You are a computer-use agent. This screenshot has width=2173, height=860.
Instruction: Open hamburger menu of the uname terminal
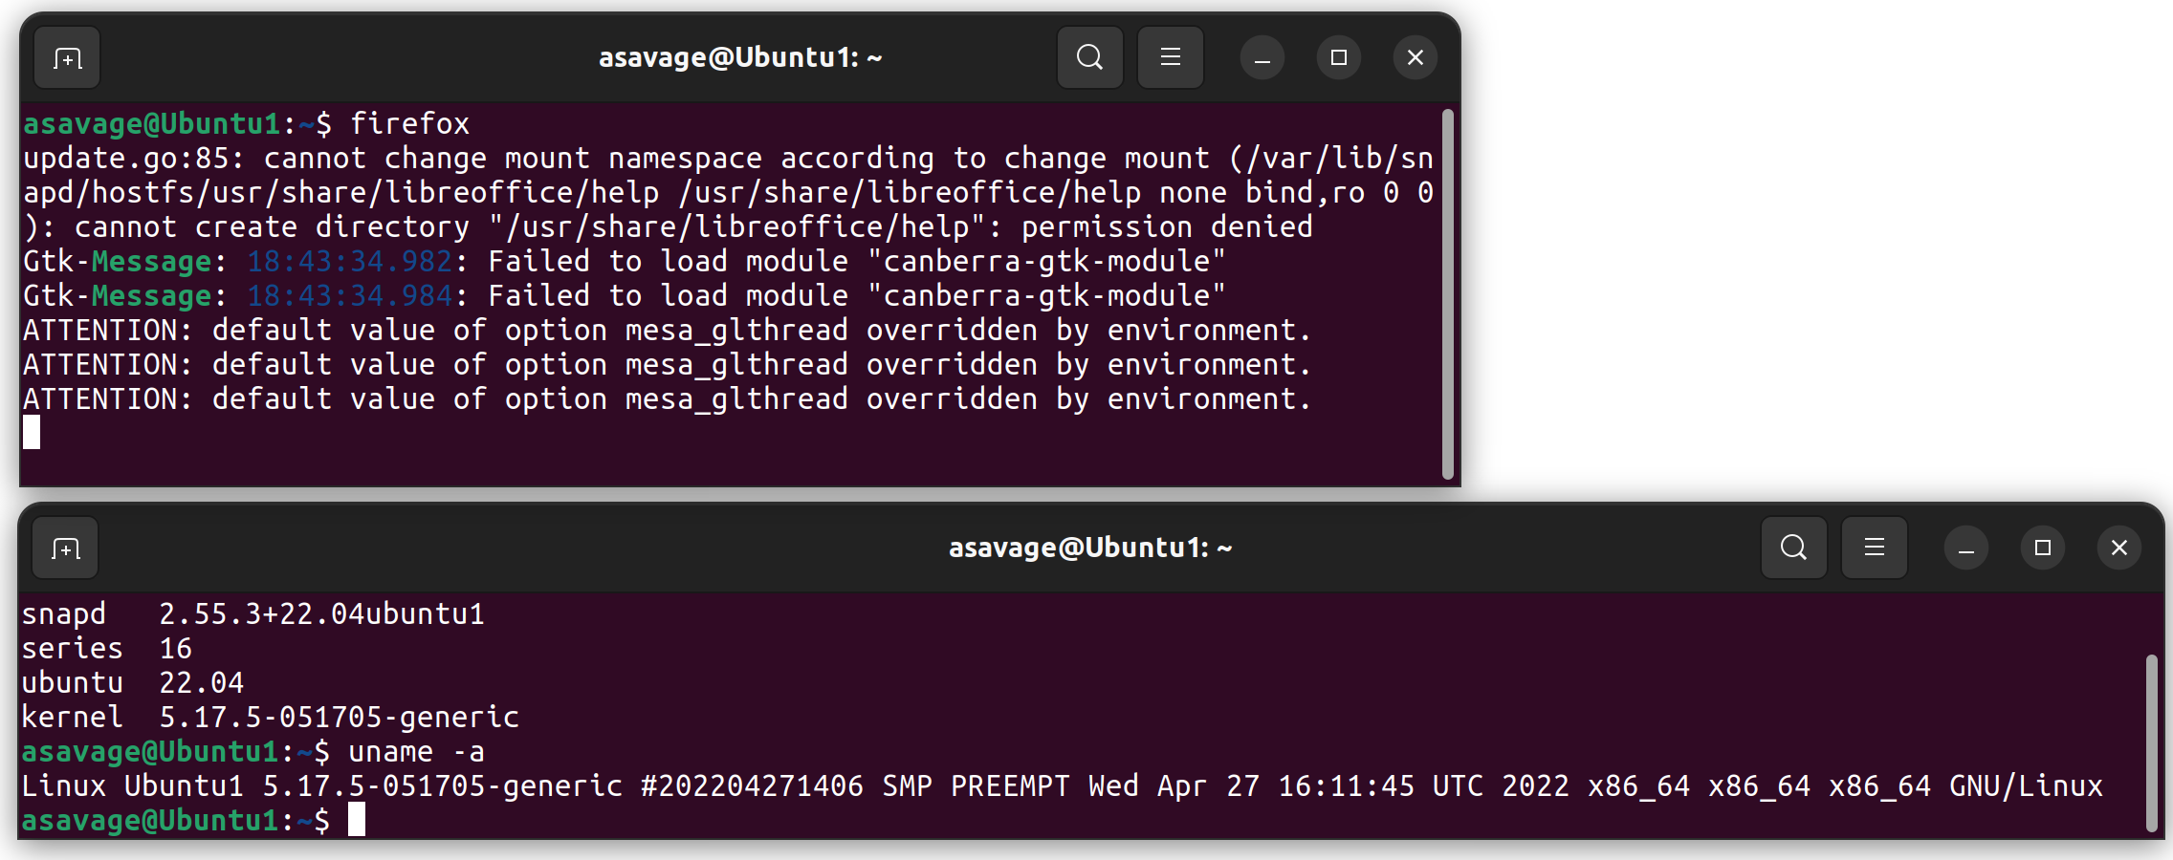[1874, 548]
